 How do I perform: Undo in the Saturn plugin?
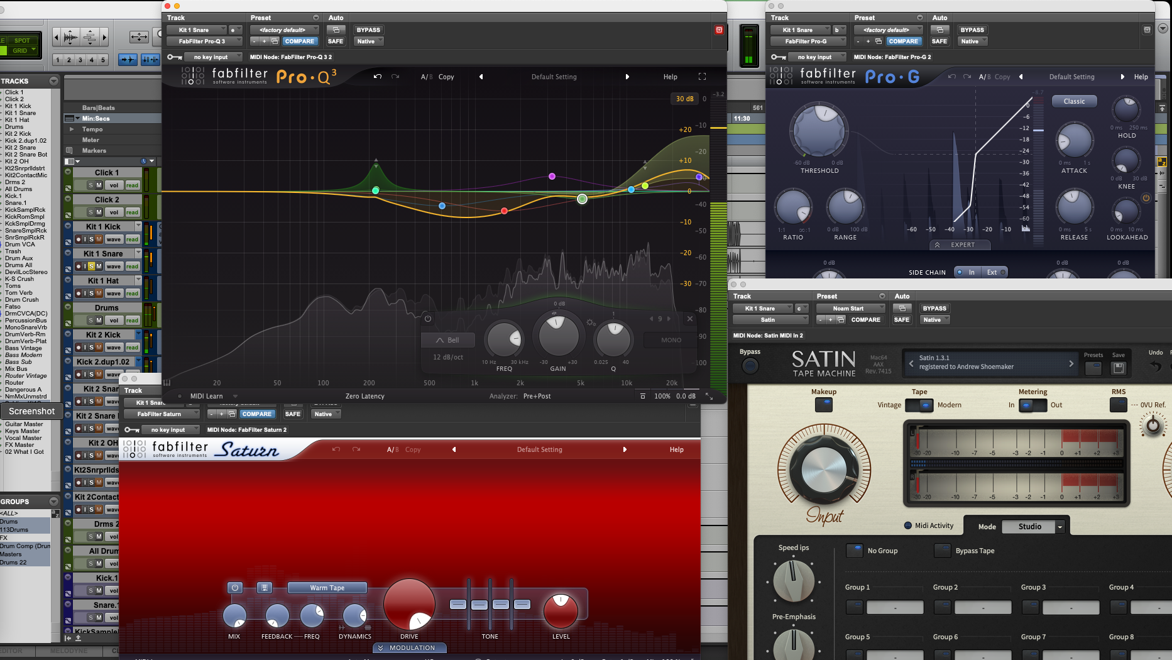click(336, 449)
